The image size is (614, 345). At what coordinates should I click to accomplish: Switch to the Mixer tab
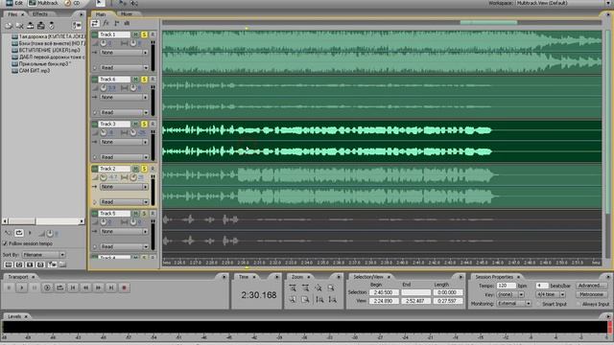(x=127, y=14)
